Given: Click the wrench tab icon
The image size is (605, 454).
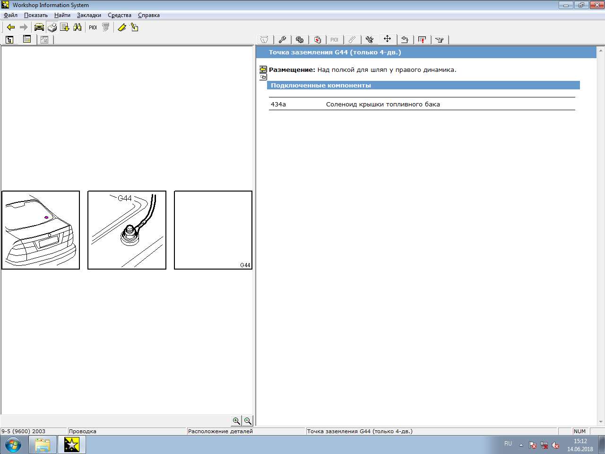Looking at the screenshot, I should pos(282,40).
